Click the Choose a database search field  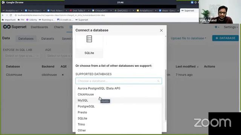coord(119,81)
